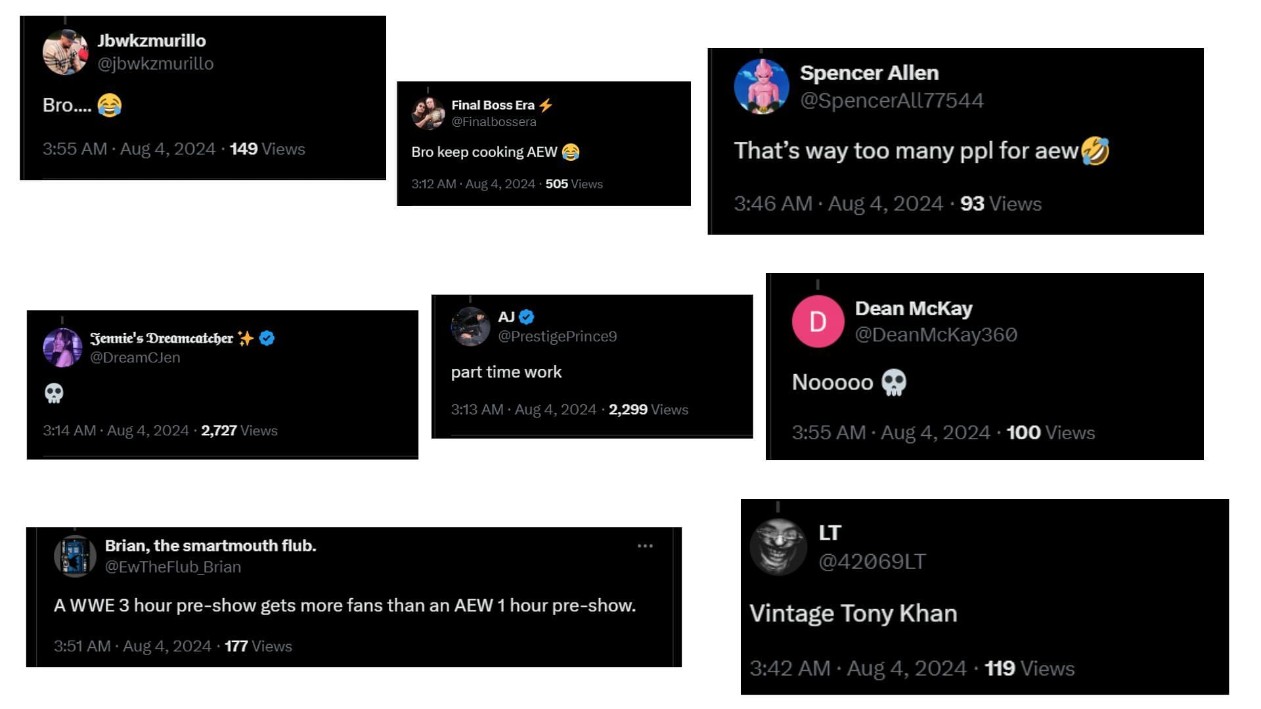The image size is (1261, 709).
Task: Open @EwTheFlub_Brian profile page
Action: (171, 567)
